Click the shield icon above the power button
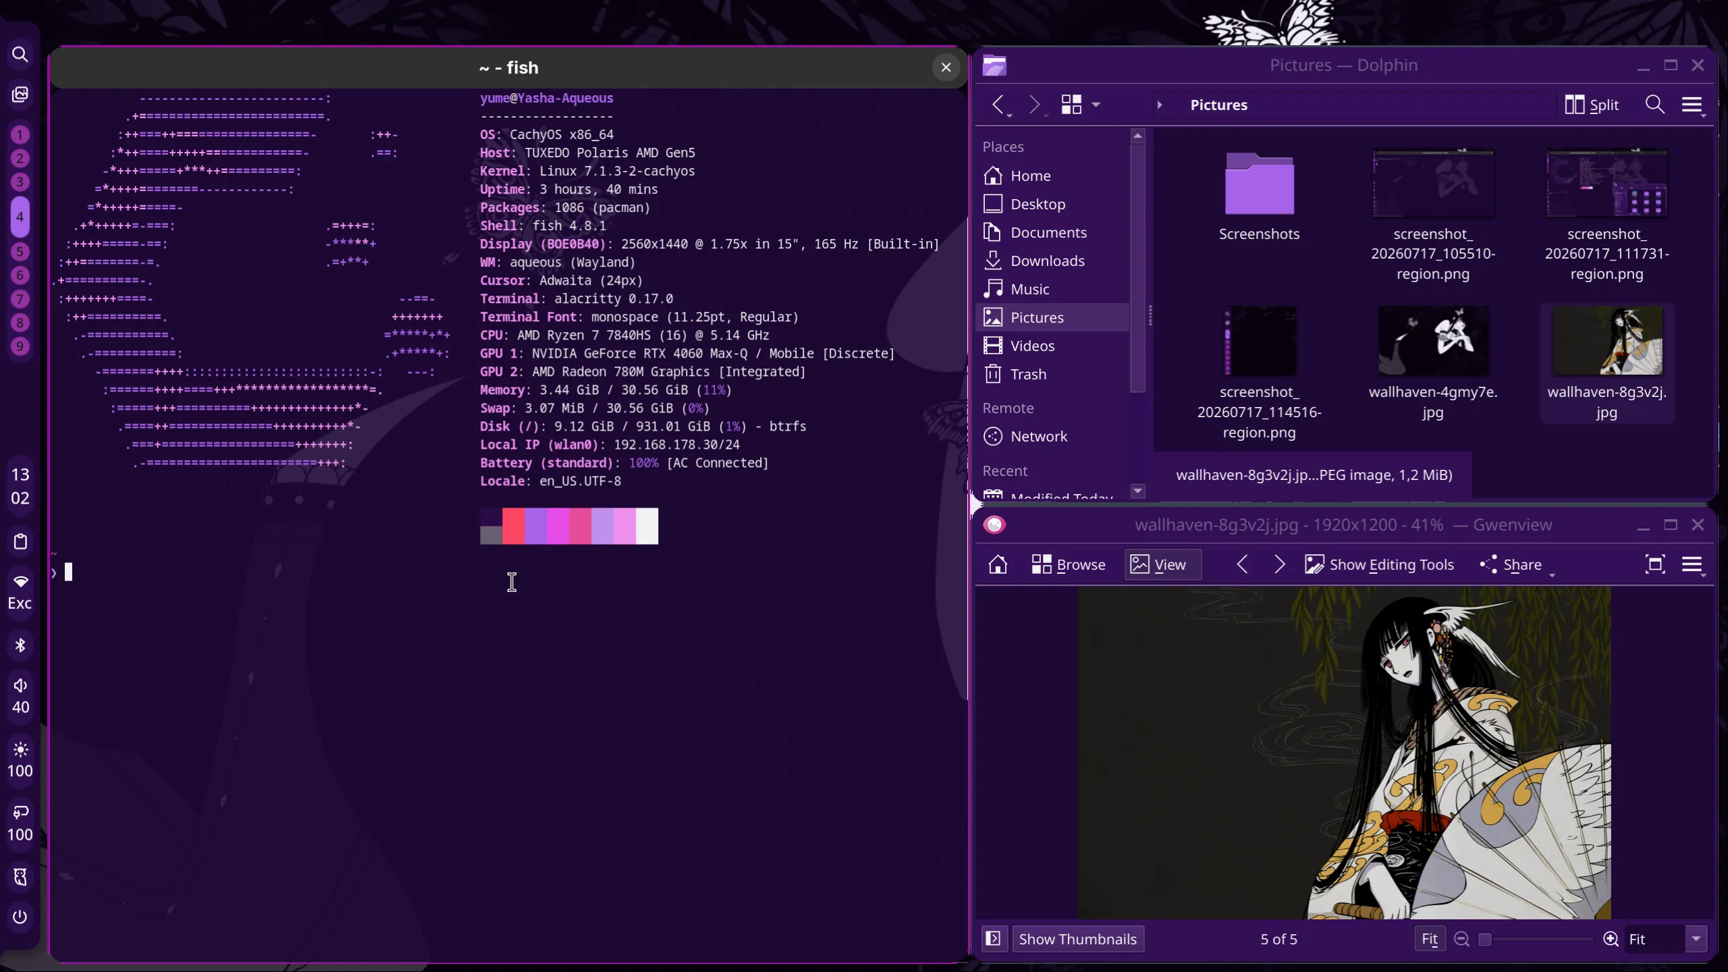 pos(20,877)
